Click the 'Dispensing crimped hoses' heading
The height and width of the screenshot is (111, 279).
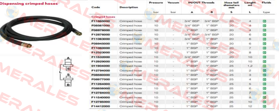point(29,4)
